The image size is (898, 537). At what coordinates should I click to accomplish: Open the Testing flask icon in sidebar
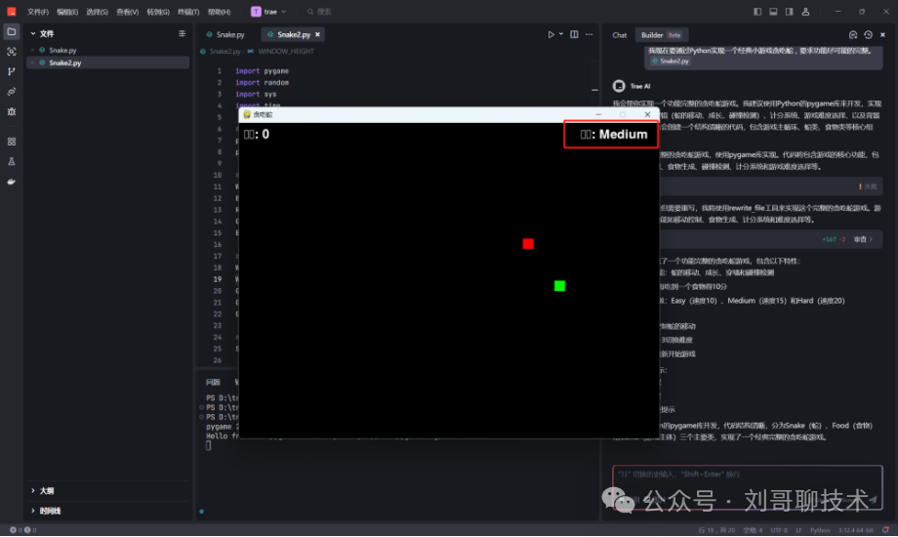point(12,161)
